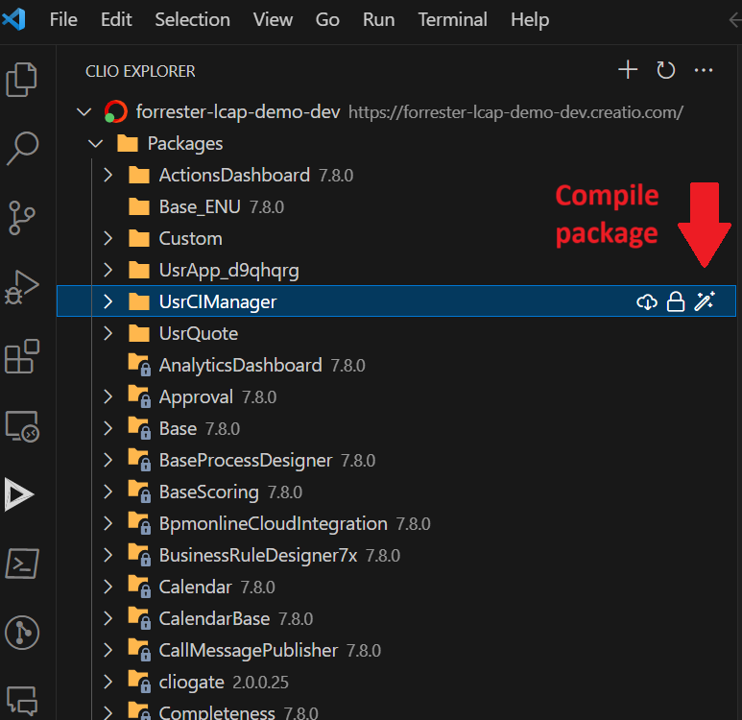Expand the UsrQuote package chevron
The image size is (742, 720).
pyautogui.click(x=108, y=333)
